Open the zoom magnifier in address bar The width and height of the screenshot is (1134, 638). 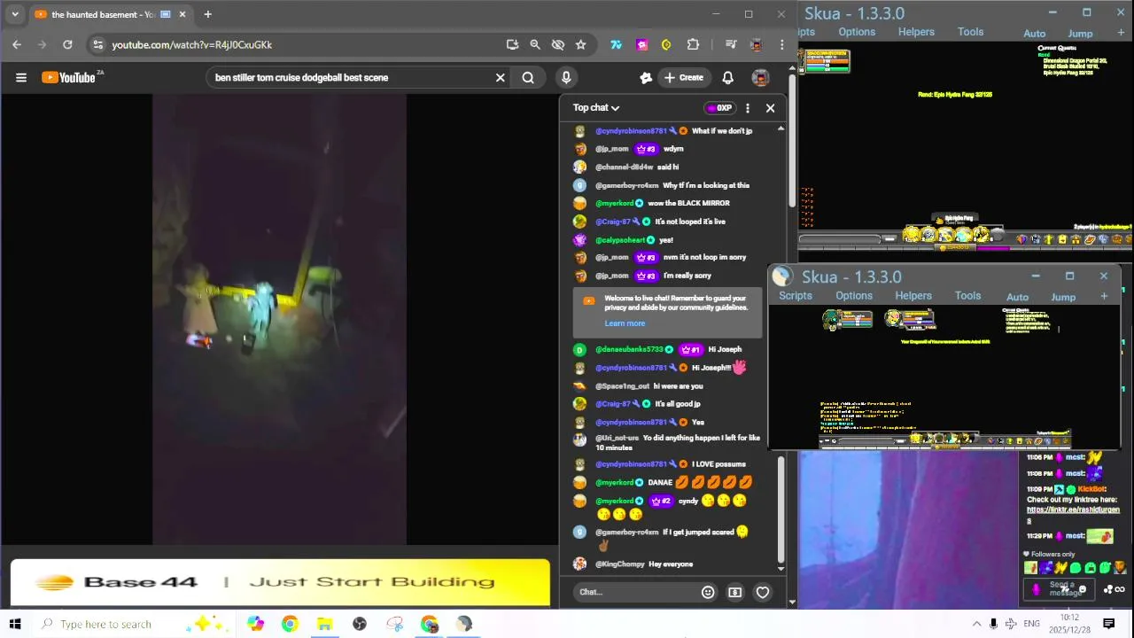[535, 44]
